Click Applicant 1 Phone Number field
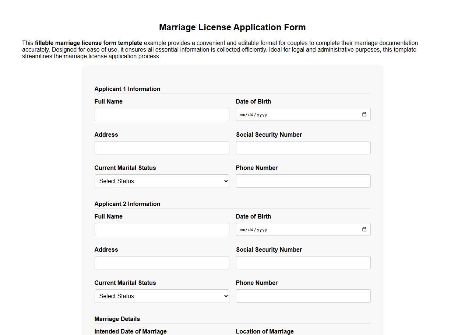465x335 pixels. click(x=303, y=181)
